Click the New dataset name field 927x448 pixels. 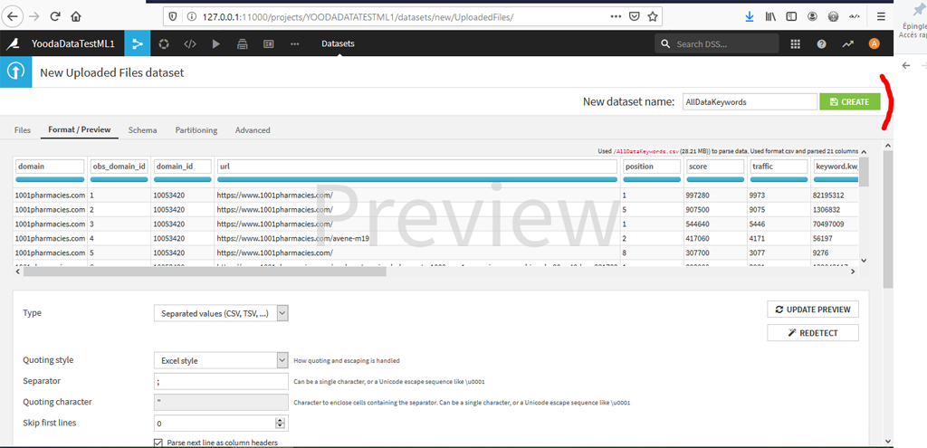[750, 101]
